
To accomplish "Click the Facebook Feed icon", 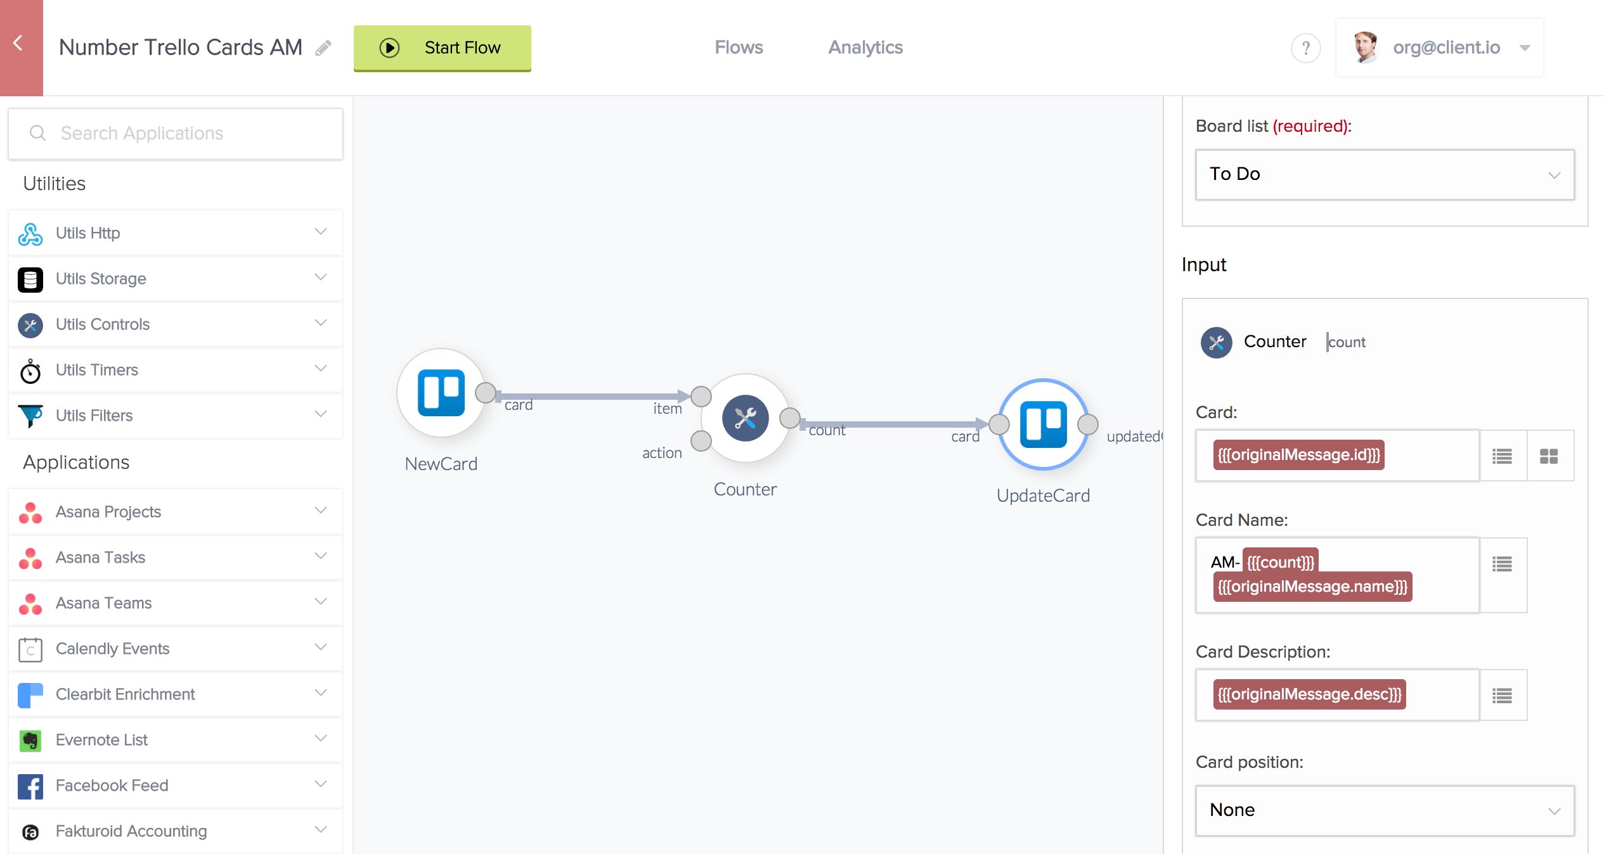I will 30,786.
